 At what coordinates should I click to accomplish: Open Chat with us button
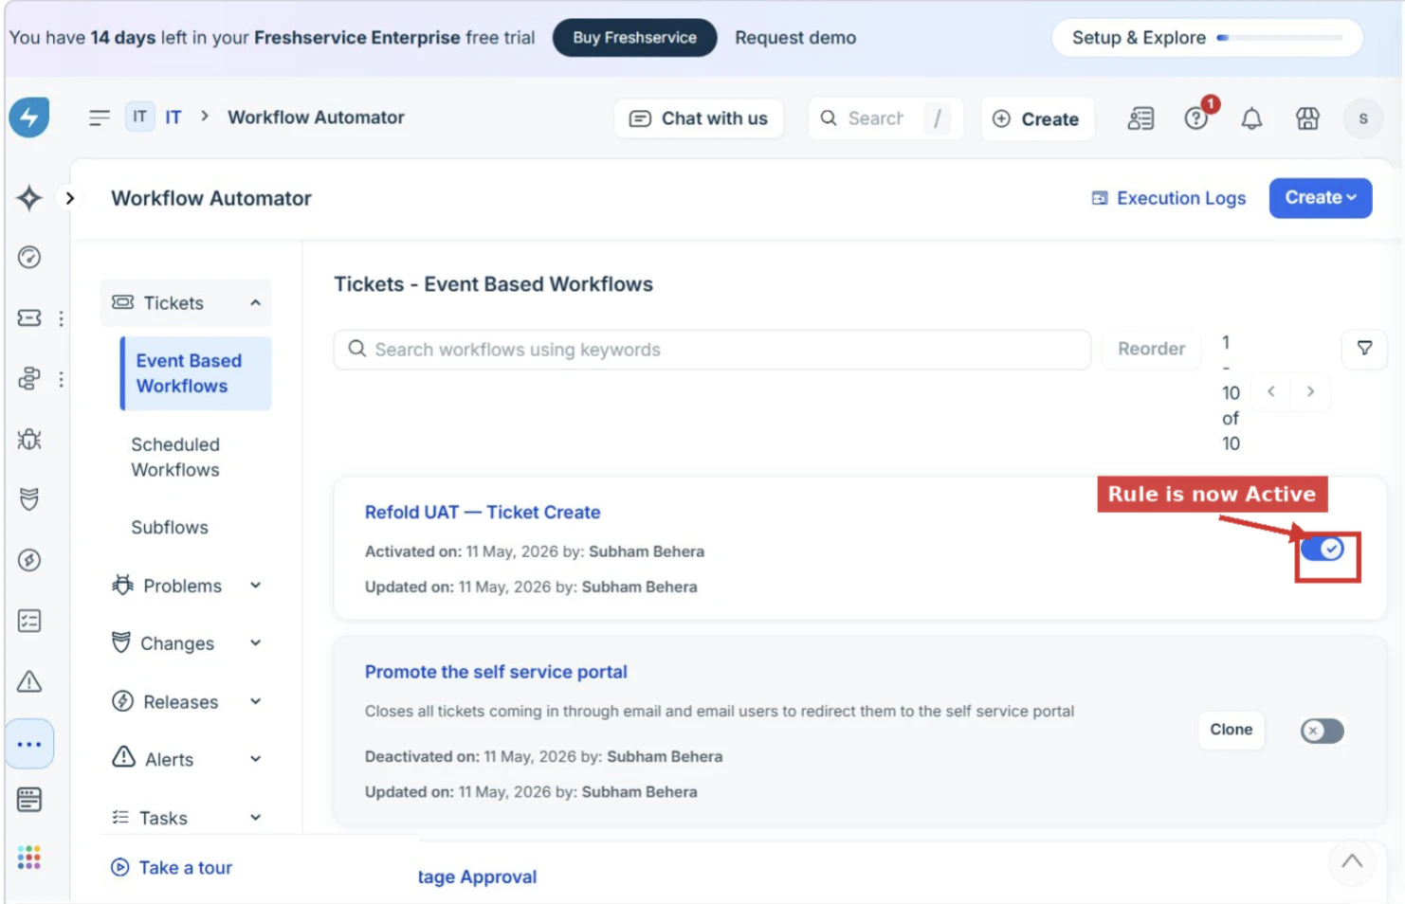(699, 118)
